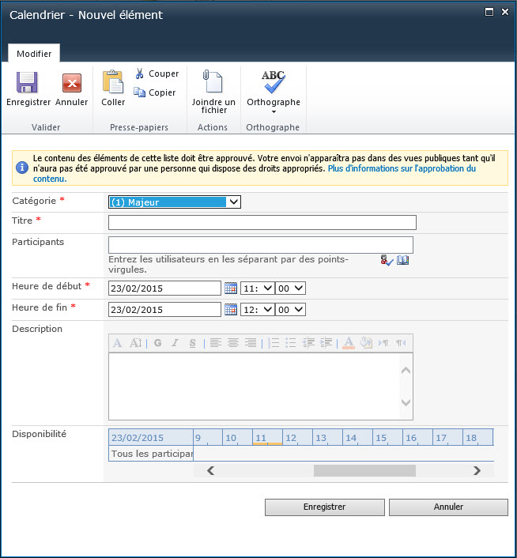Image resolution: width=517 pixels, height=558 pixels.
Task: Click the Coller clipboard icon
Action: tap(113, 83)
